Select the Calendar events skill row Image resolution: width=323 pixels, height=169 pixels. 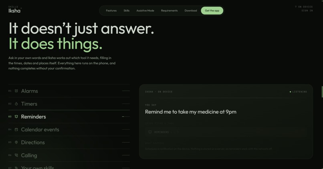(69, 129)
